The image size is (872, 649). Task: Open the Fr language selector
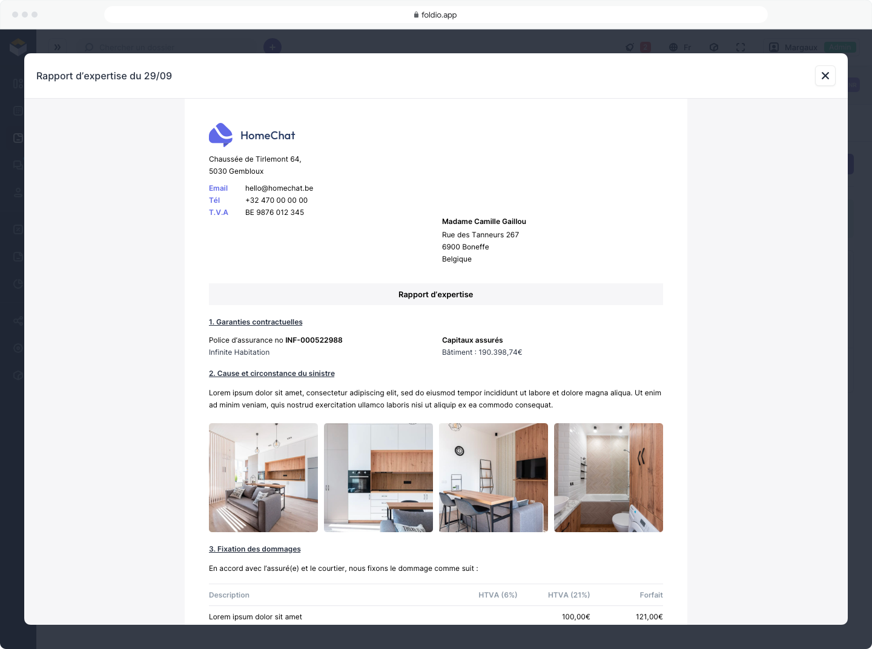click(x=680, y=47)
